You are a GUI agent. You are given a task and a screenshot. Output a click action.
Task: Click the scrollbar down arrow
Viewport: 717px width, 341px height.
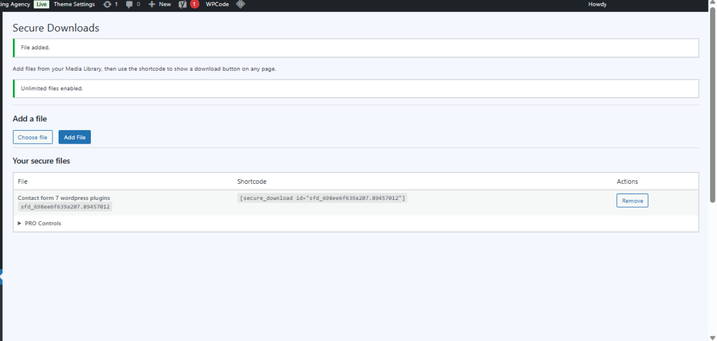point(712,337)
